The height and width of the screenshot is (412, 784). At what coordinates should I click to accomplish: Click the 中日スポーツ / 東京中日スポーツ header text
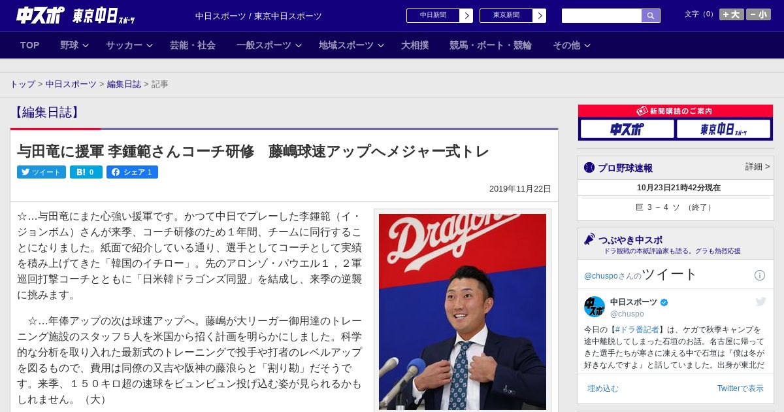259,16
